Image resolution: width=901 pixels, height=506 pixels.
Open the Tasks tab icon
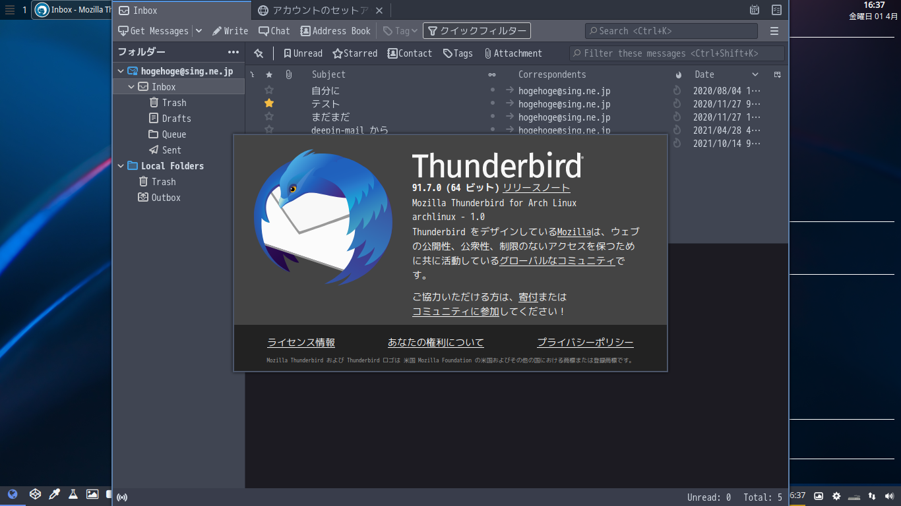click(777, 10)
